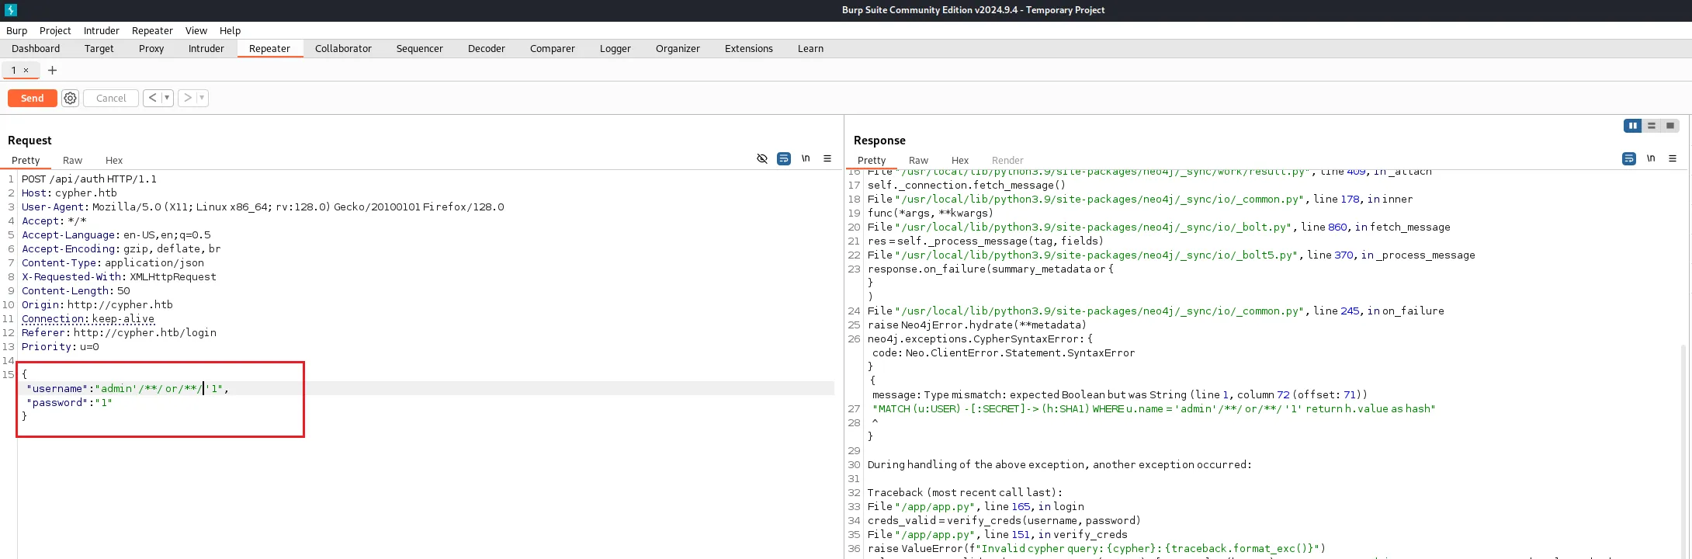
Task: Select Render view in Response panel
Action: point(1007,160)
